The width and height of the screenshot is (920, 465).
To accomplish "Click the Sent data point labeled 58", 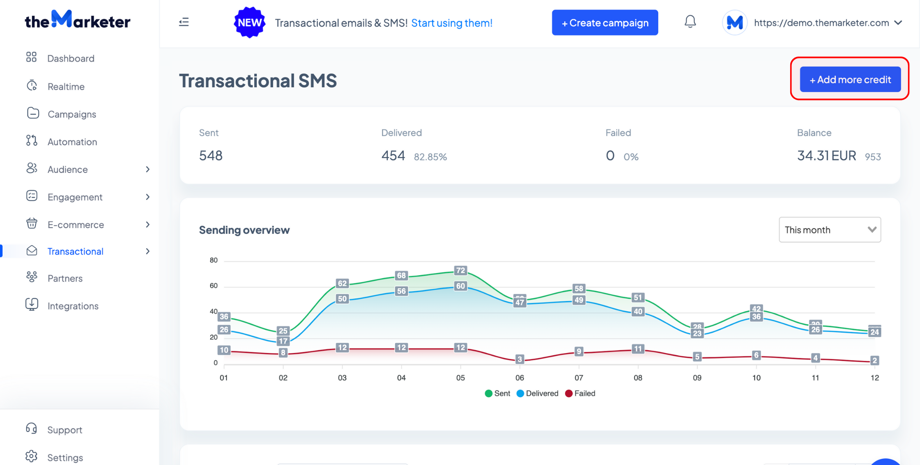I will tap(579, 288).
